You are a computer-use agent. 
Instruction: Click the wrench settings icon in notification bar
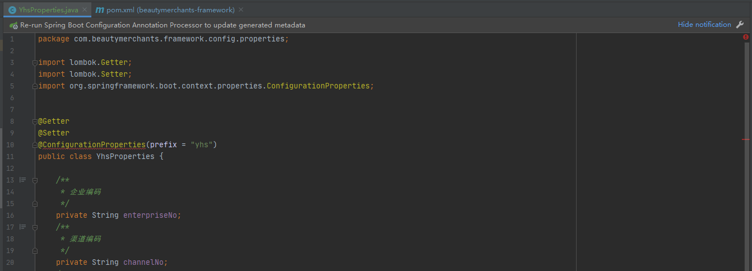coord(740,25)
